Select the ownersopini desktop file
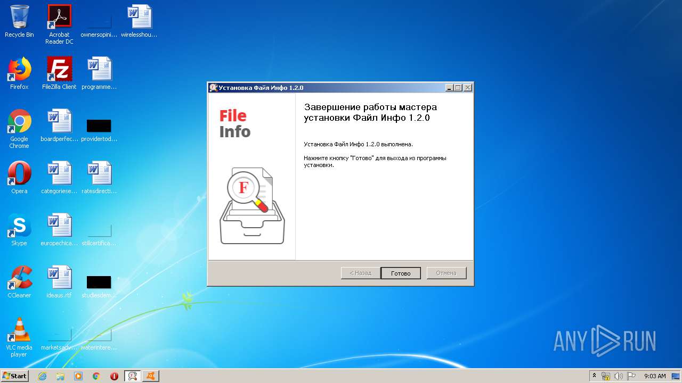 pos(99,21)
